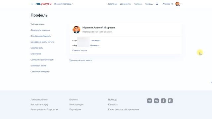The width and height of the screenshot is (212, 119).
Task: Select Согласия и доверенности in sidebar
Action: [42, 60]
